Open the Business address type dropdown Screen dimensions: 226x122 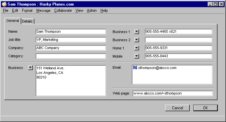(x=30, y=68)
